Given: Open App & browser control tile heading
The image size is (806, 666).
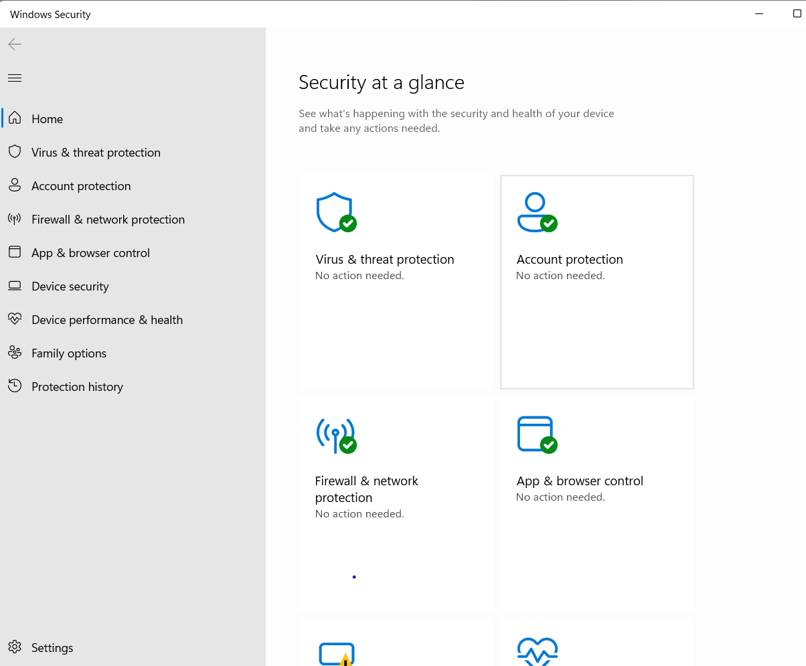Looking at the screenshot, I should pyautogui.click(x=580, y=481).
